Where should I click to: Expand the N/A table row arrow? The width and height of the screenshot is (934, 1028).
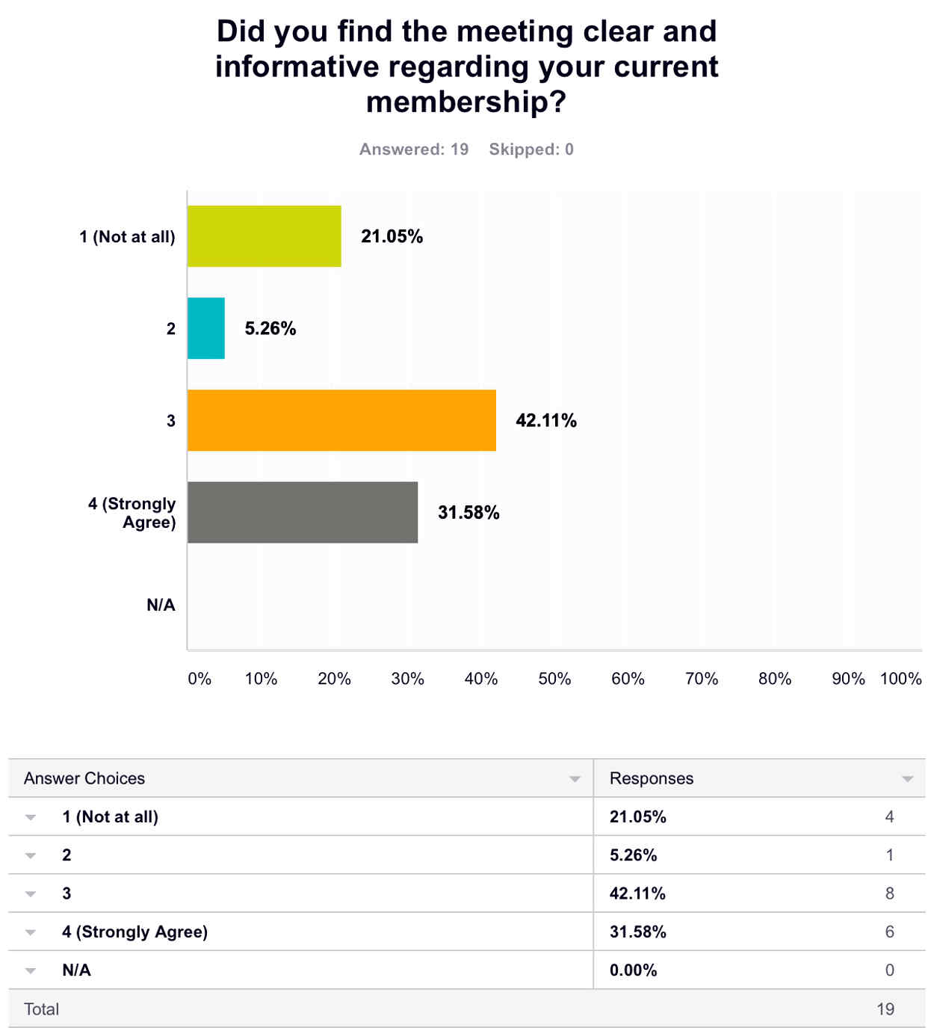coord(31,970)
